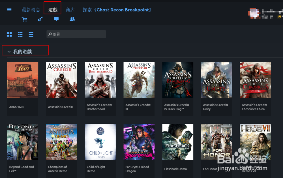The image size is (283, 178).
Task: Click the search magnifier icon
Action: (50, 34)
